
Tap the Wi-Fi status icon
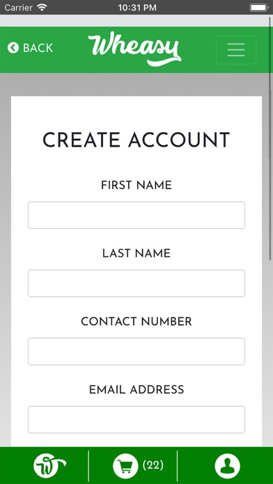click(41, 7)
